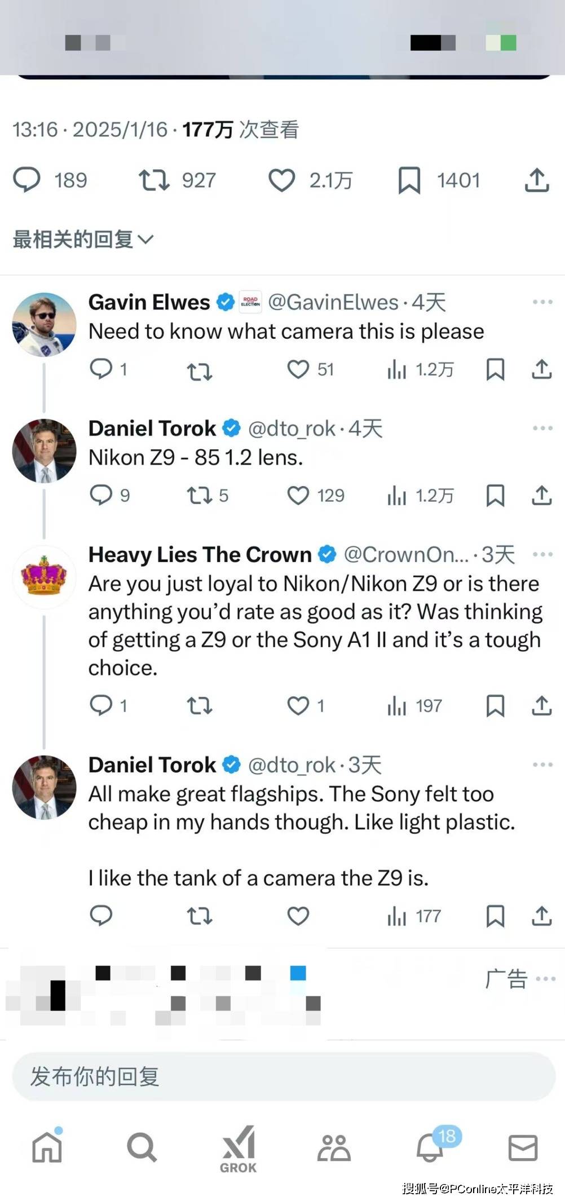Open more options on Gavin Elwes reply
Viewport: 565px width, 1201px height.
[x=542, y=302]
